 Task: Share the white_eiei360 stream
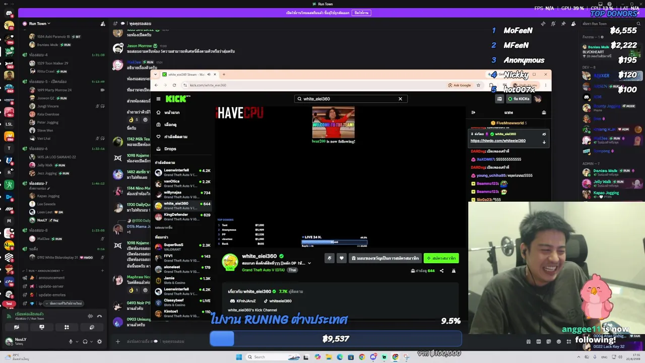pyautogui.click(x=441, y=271)
